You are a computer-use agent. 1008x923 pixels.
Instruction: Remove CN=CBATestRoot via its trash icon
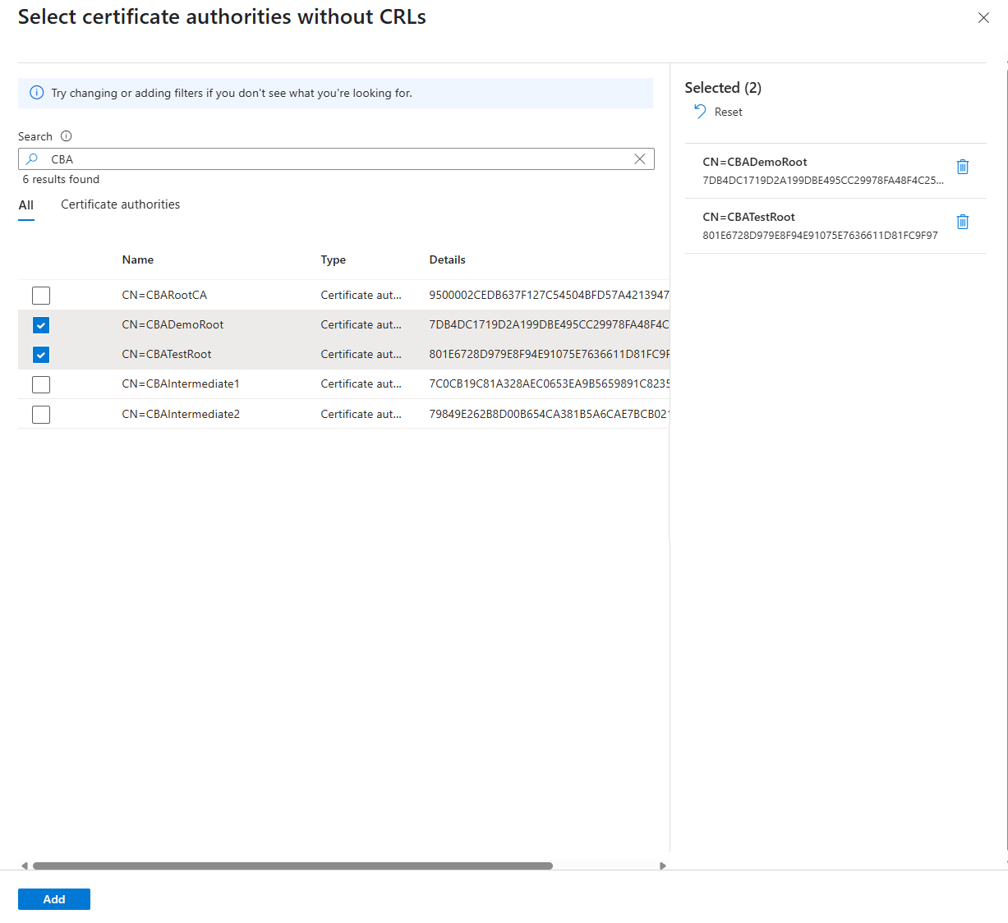pos(962,222)
